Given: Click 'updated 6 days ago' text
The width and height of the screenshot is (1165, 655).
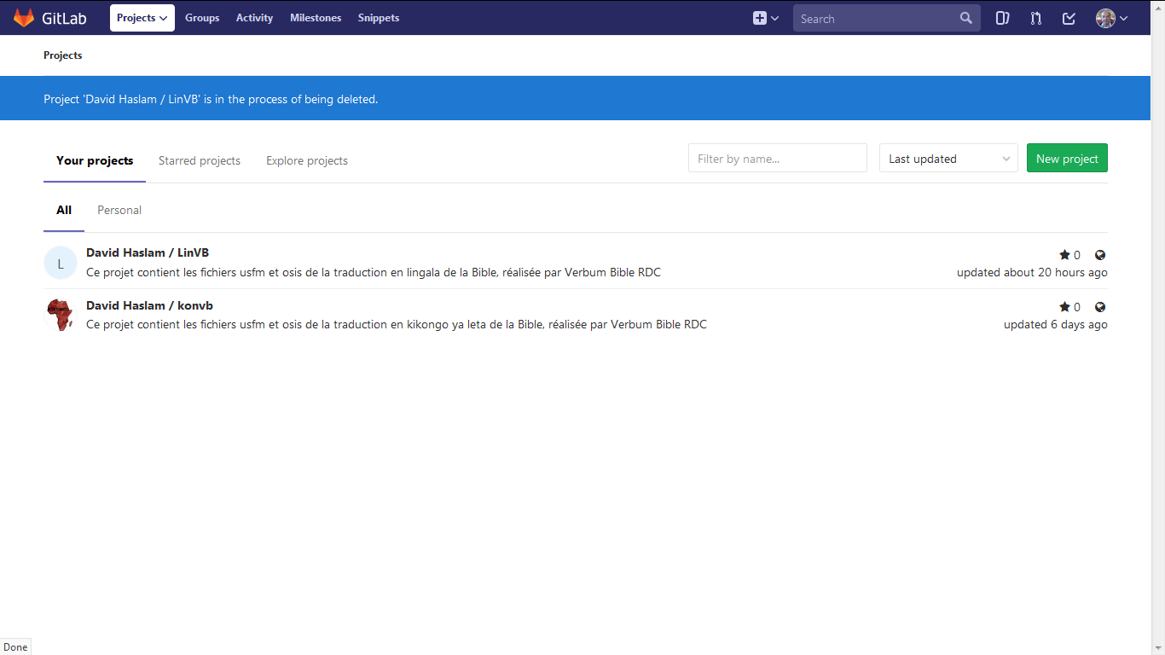Looking at the screenshot, I should point(1056,325).
